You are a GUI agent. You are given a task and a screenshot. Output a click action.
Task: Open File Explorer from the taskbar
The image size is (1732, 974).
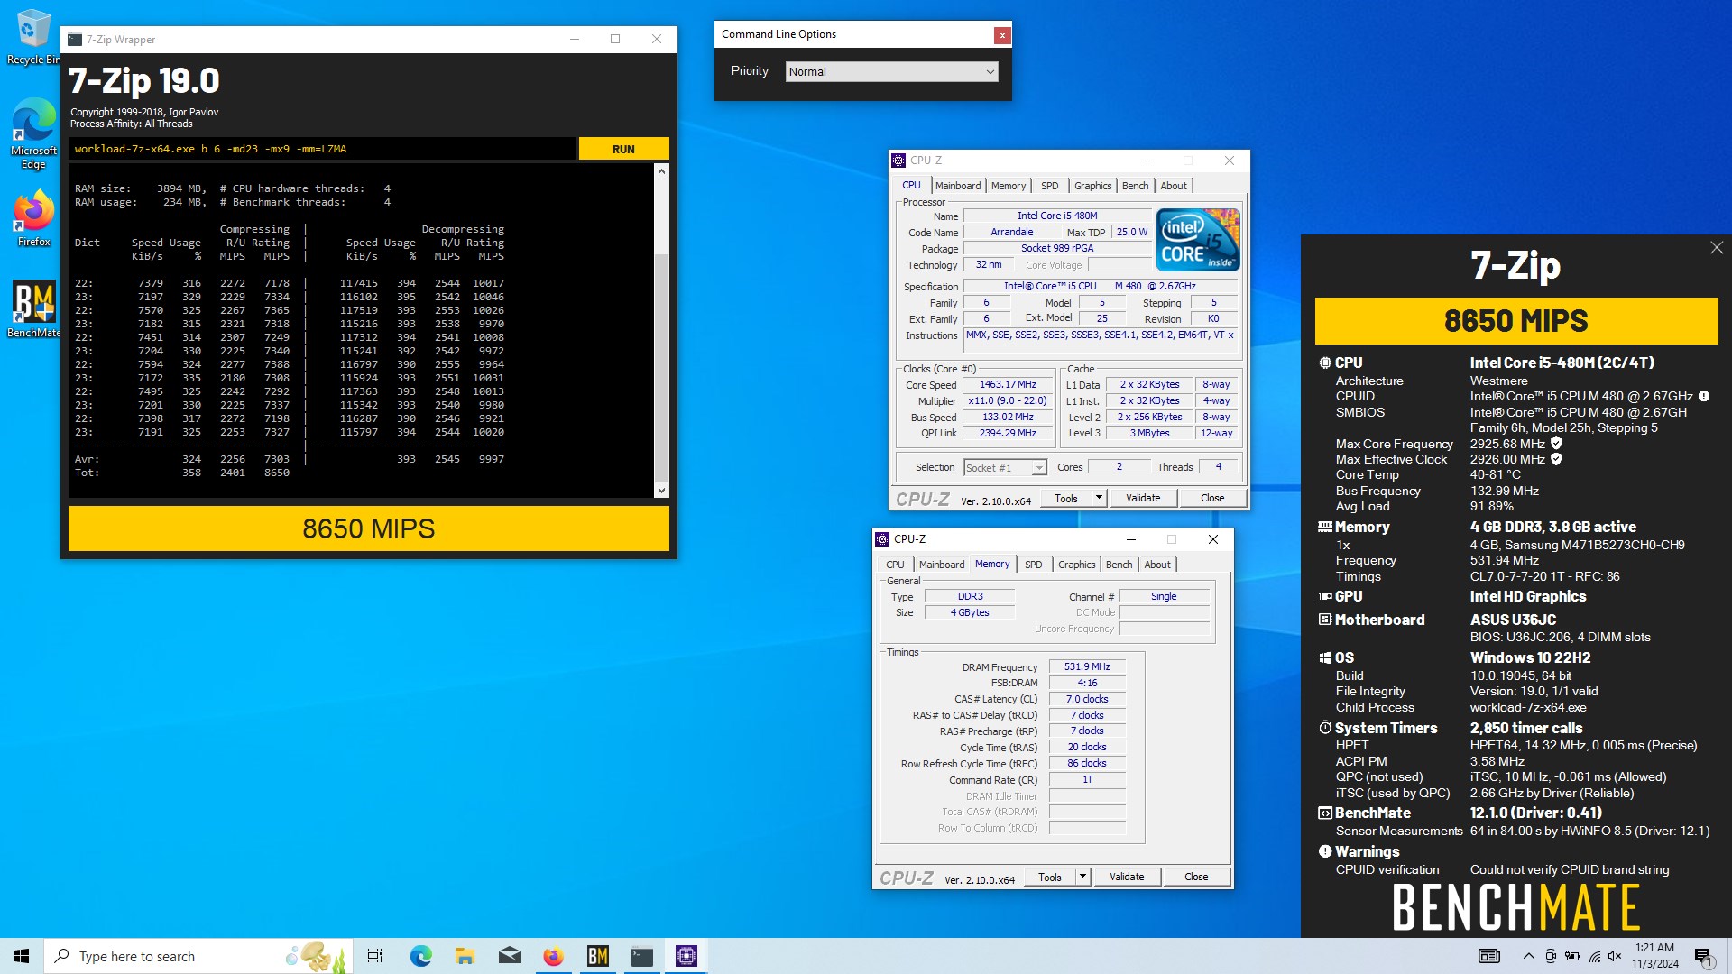(465, 956)
